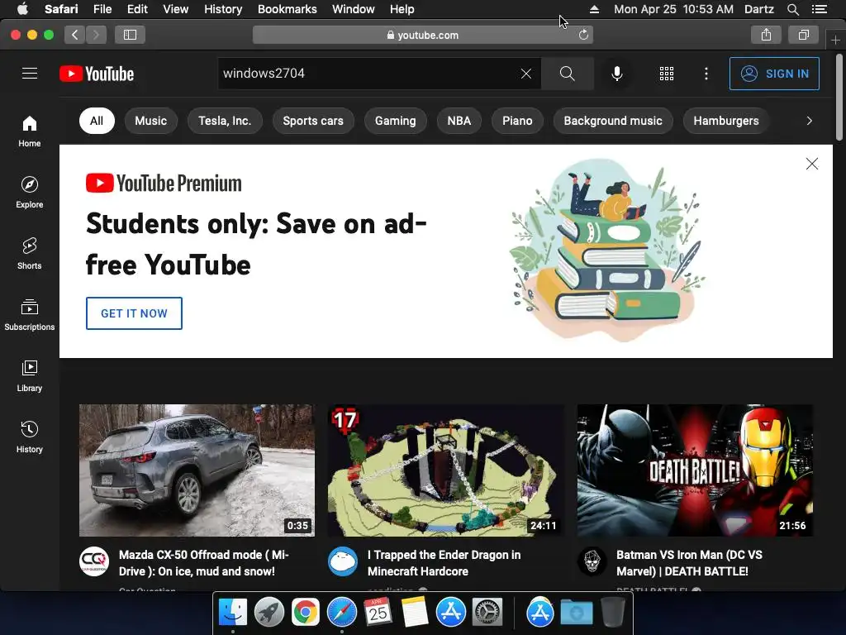
Task: Select the NBA filter chip
Action: [459, 121]
